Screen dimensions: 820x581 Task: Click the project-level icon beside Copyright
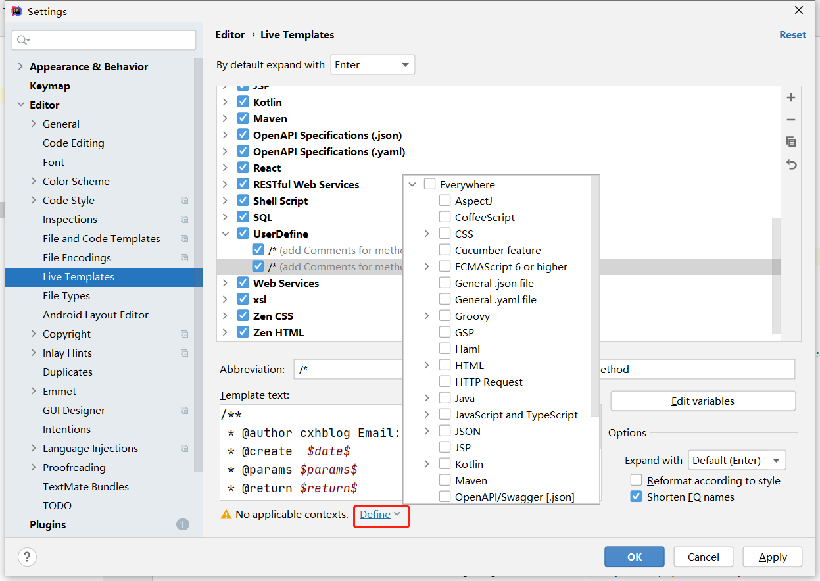[184, 334]
